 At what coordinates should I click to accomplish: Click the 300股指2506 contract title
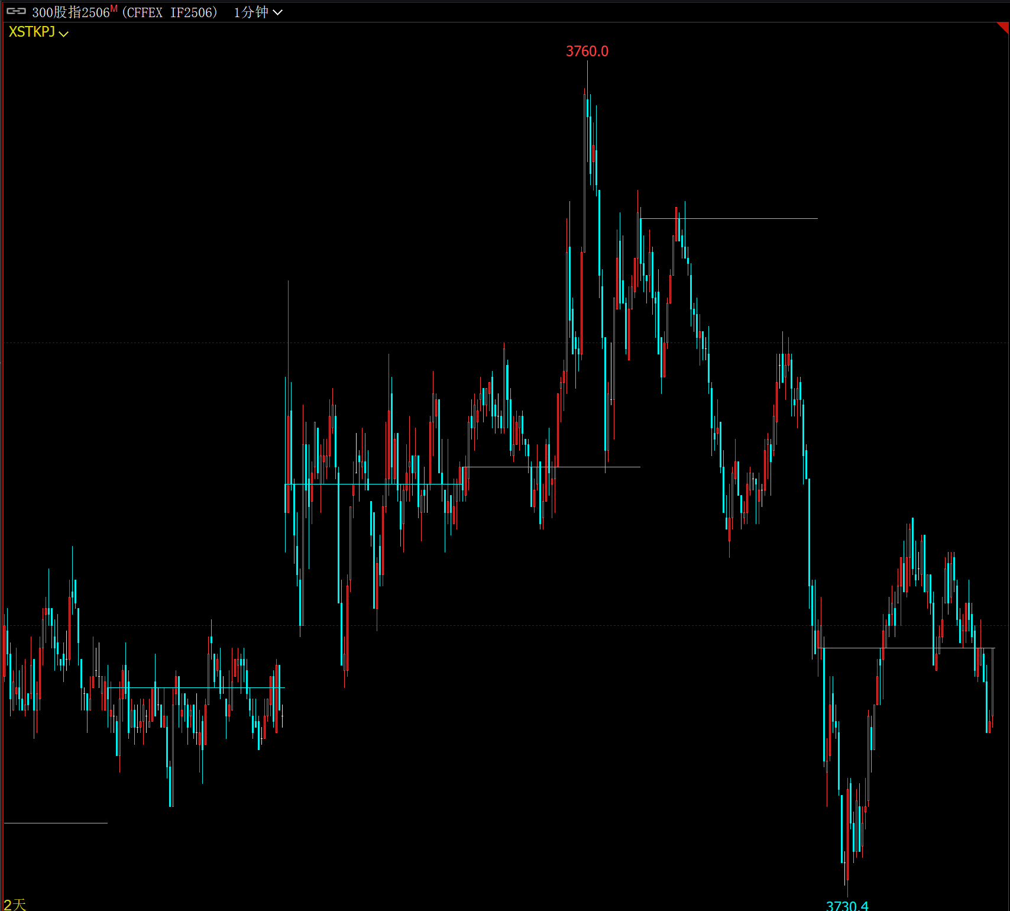pos(71,12)
